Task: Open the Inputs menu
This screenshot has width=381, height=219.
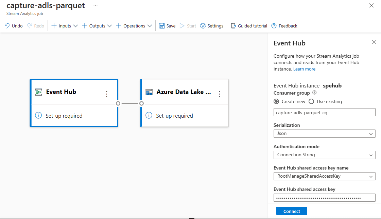Action: (x=64, y=25)
